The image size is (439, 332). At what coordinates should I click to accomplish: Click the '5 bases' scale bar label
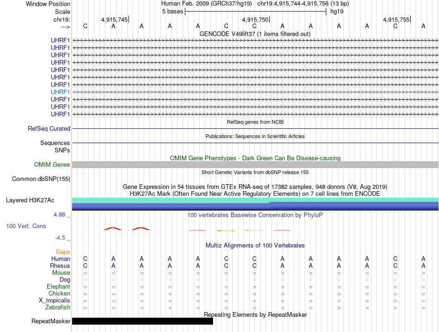(x=172, y=12)
